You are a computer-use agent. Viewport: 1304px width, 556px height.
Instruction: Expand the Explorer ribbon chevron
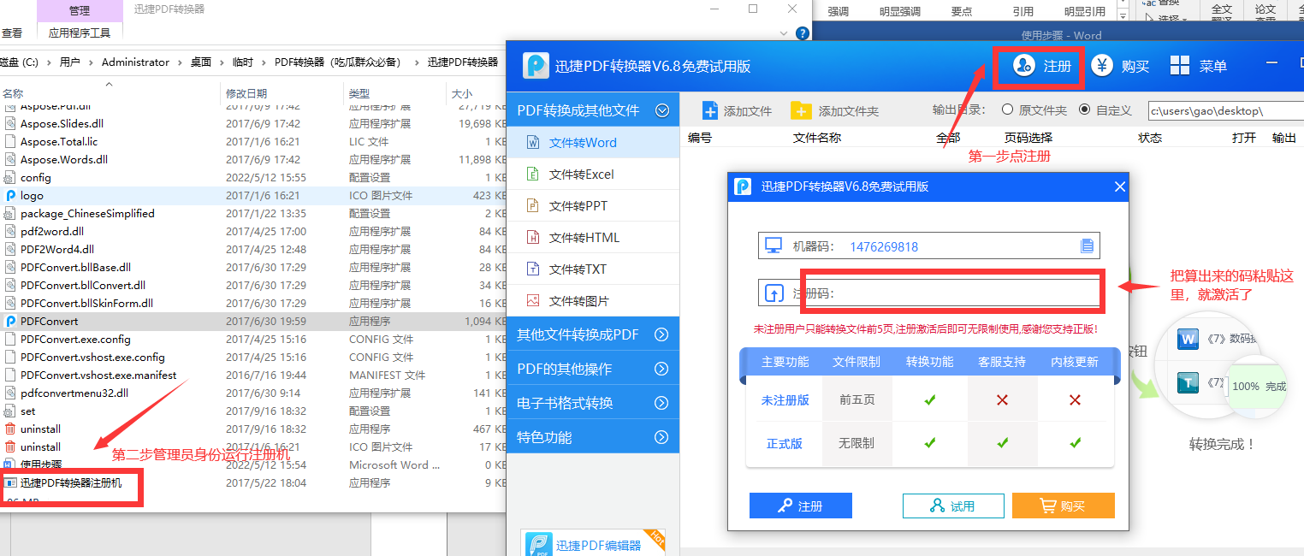coord(785,33)
